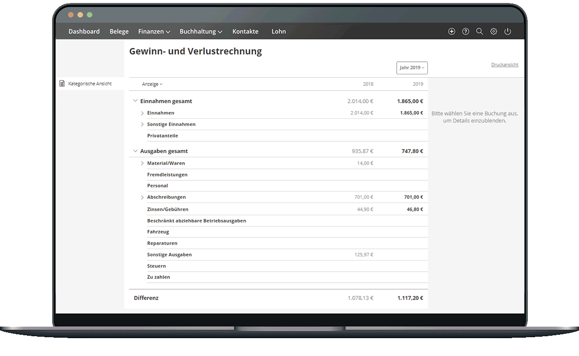Image resolution: width=579 pixels, height=356 pixels.
Task: Switch to the Belege section
Action: [119, 31]
